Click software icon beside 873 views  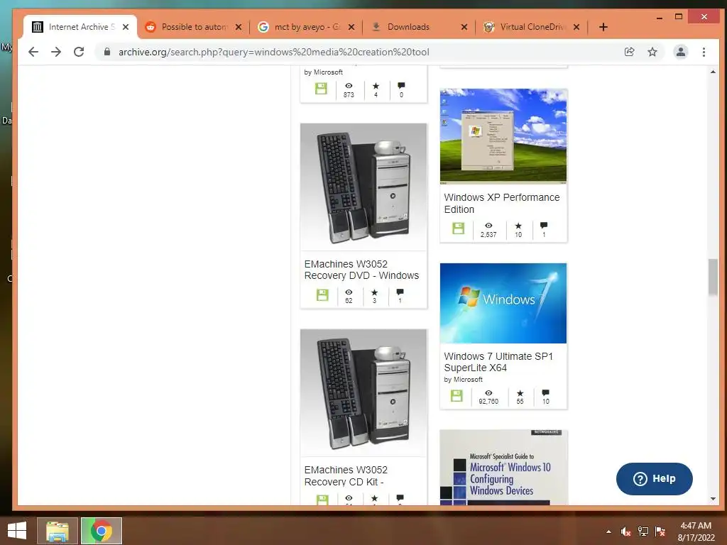321,88
